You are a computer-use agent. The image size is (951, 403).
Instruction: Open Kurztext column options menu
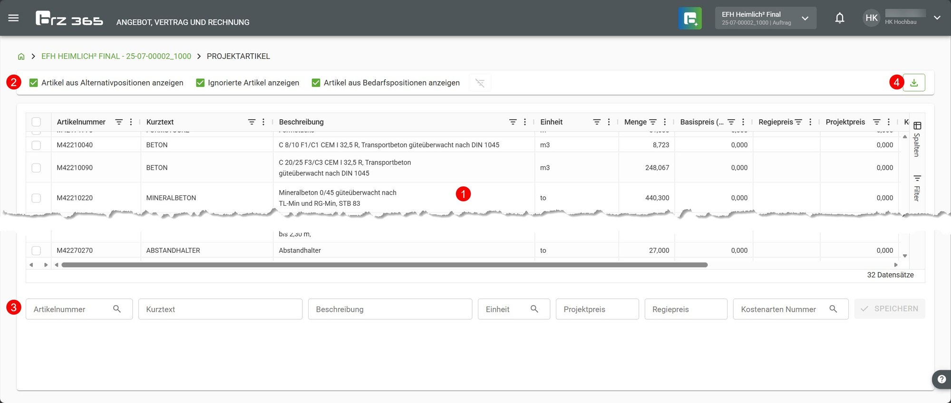[263, 122]
